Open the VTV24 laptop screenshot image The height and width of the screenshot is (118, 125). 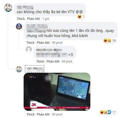pos(57,92)
